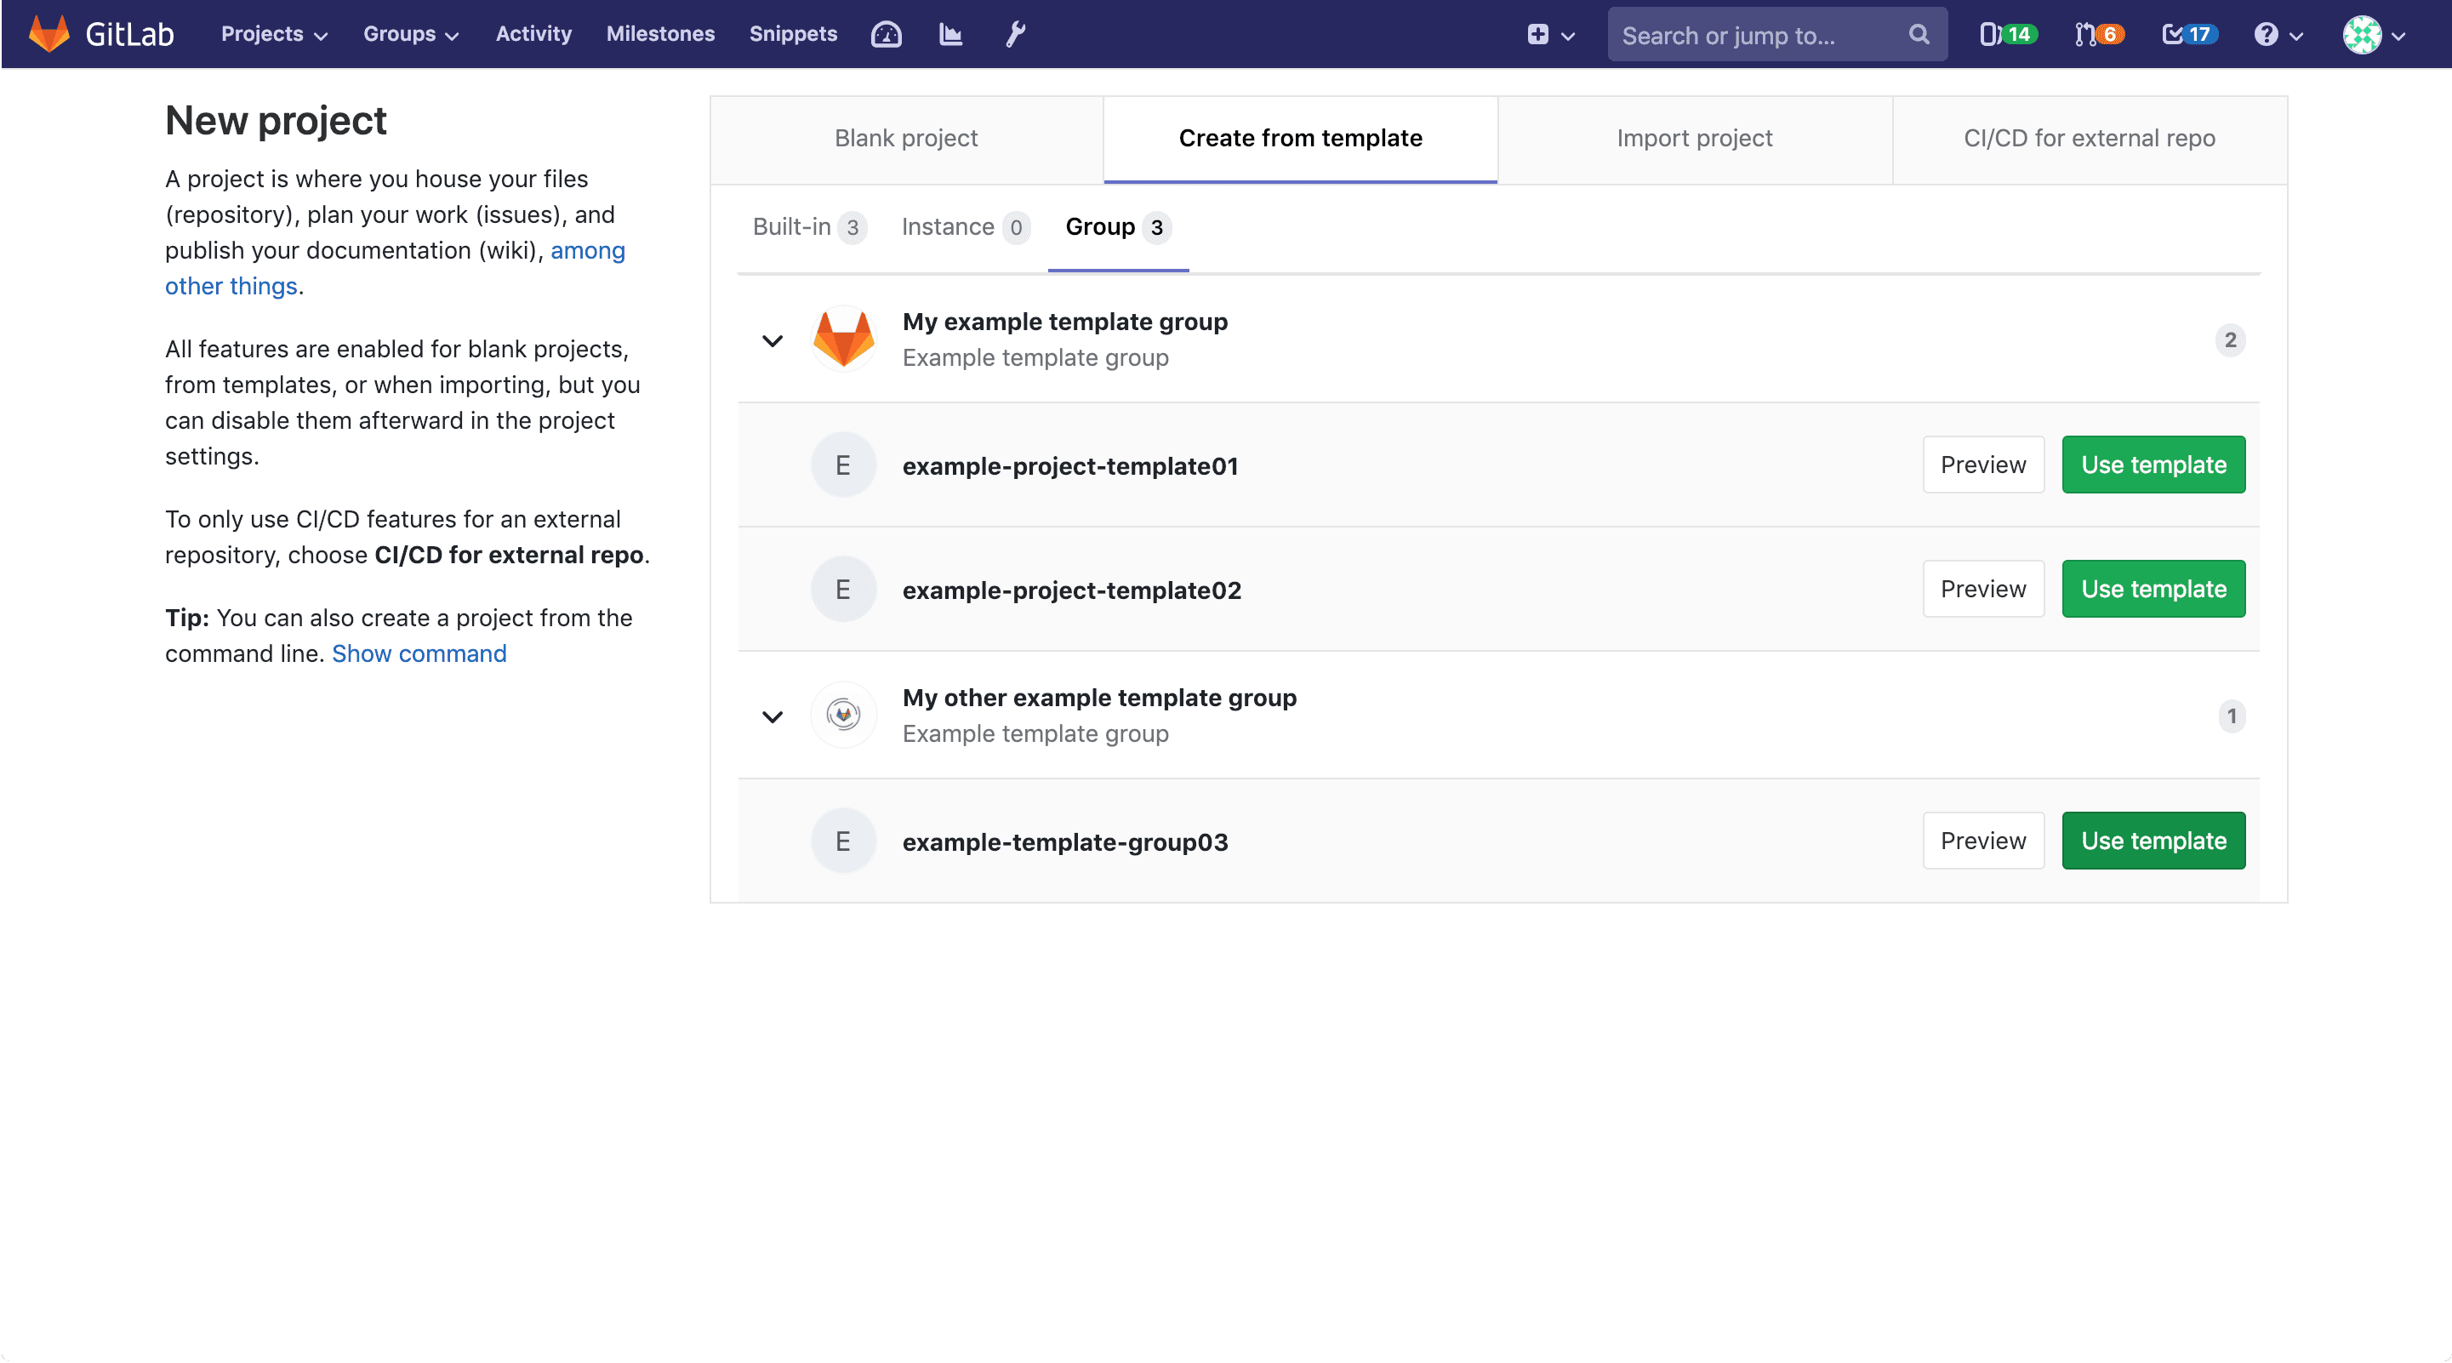The height and width of the screenshot is (1363, 2452).
Task: Preview example-project-template02 template
Action: pos(1982,589)
